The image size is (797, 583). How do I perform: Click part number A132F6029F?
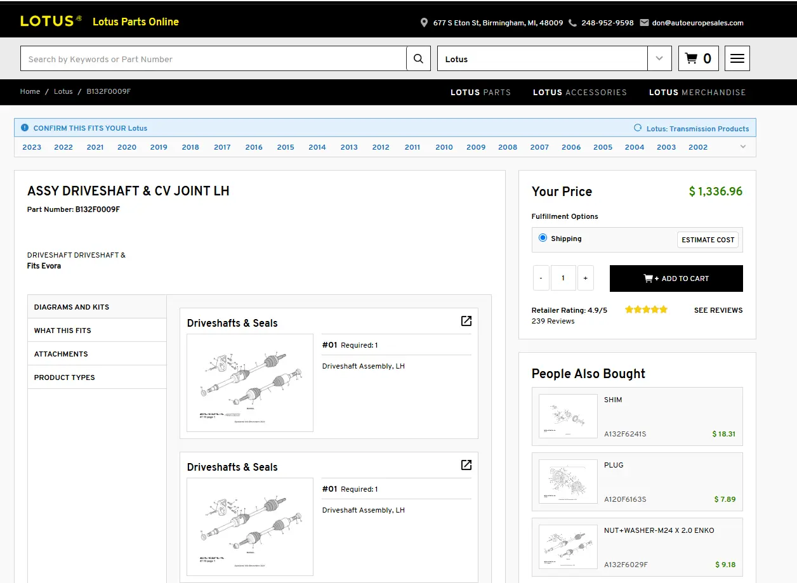tap(626, 565)
